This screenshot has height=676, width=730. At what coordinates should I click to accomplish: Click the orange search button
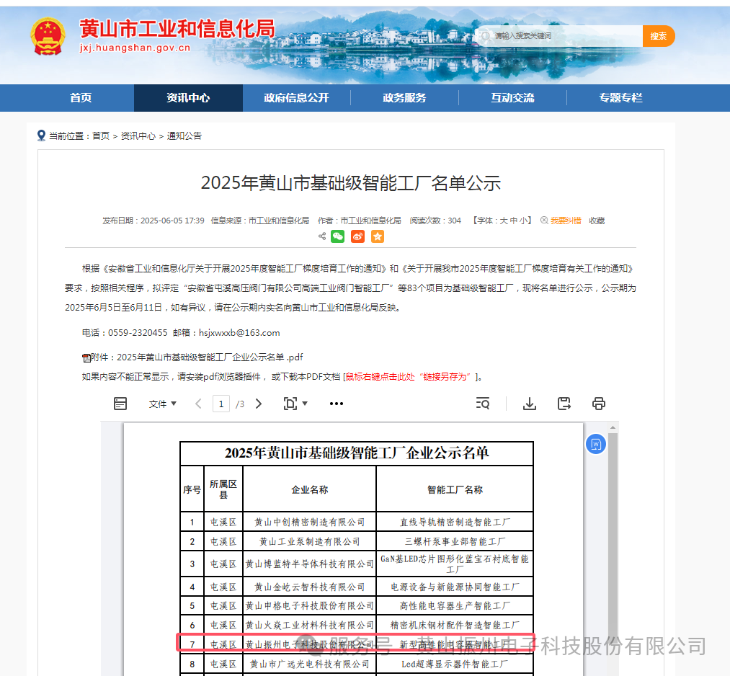659,36
